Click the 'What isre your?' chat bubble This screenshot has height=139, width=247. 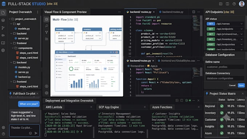coord(29,104)
